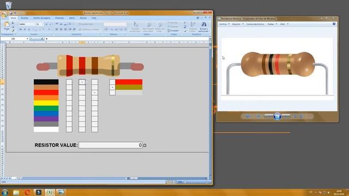This screenshot has height=196, width=349.
Task: Click the Autosuma sigma icon
Action: (x=185, y=23)
